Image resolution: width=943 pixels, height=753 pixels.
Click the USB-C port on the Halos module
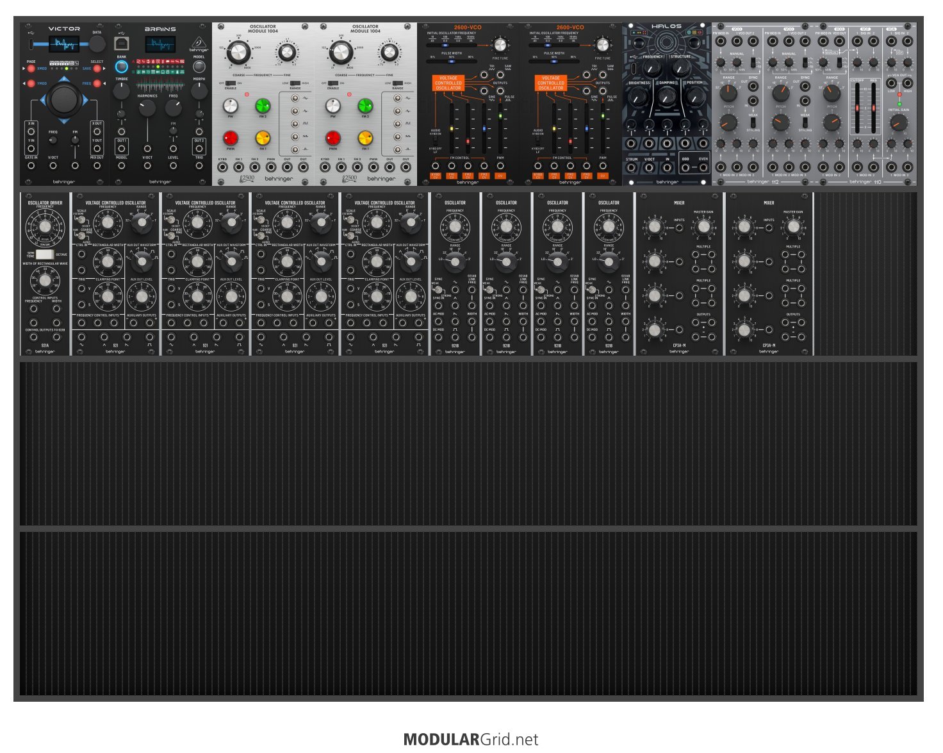coord(634,68)
